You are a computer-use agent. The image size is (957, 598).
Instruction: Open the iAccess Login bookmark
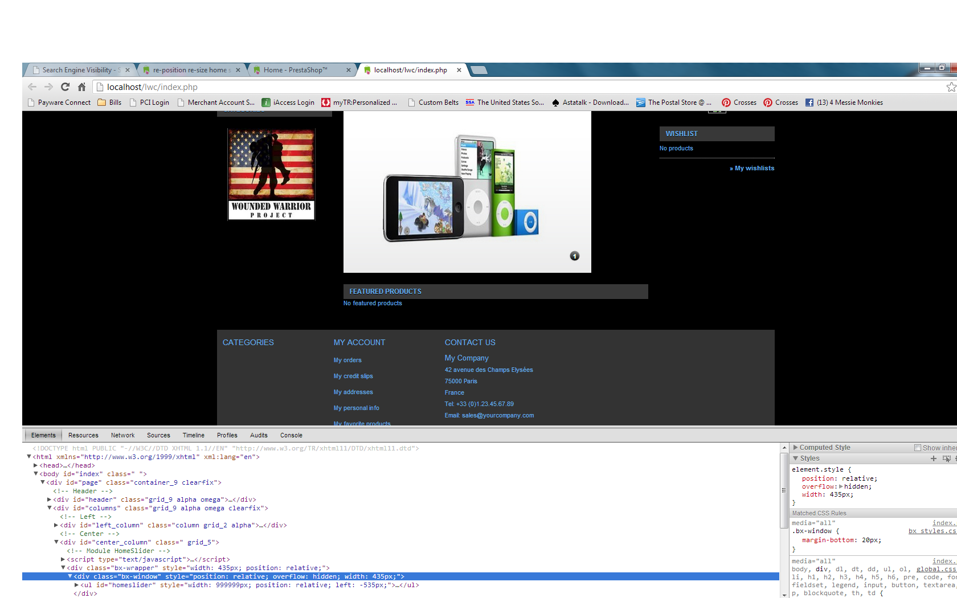pos(288,103)
